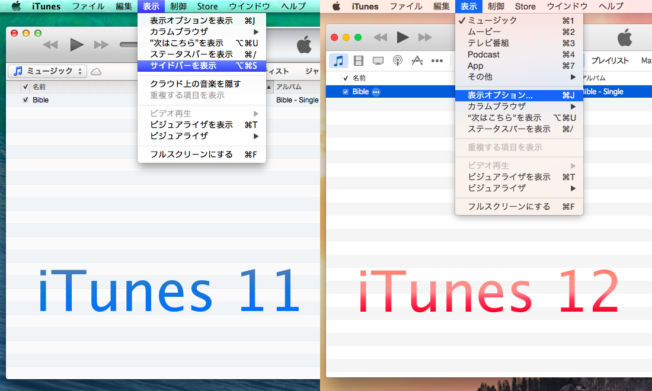The height and width of the screenshot is (391, 652).
Task: Click the fast-forward button in iTunes 11
Action: point(101,44)
